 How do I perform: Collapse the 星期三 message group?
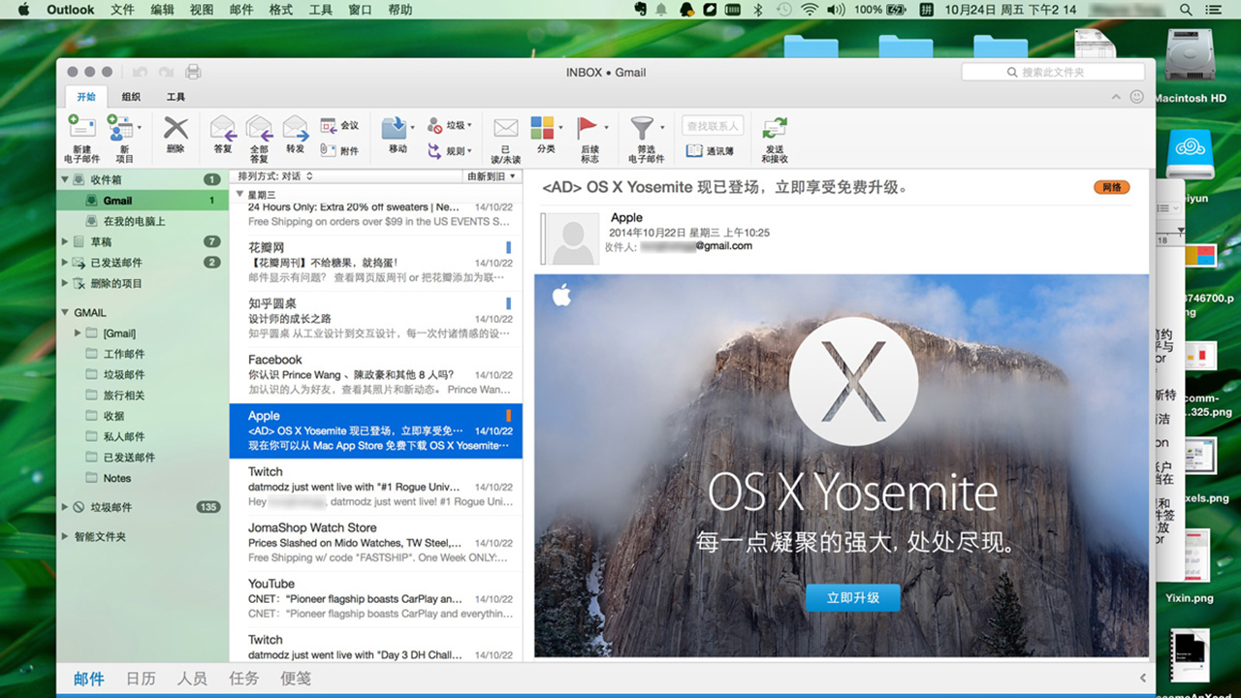239,195
